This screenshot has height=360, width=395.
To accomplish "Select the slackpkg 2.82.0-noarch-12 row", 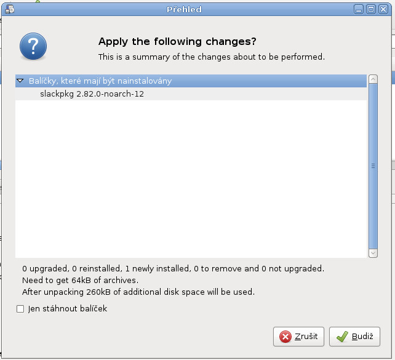I will (191, 94).
